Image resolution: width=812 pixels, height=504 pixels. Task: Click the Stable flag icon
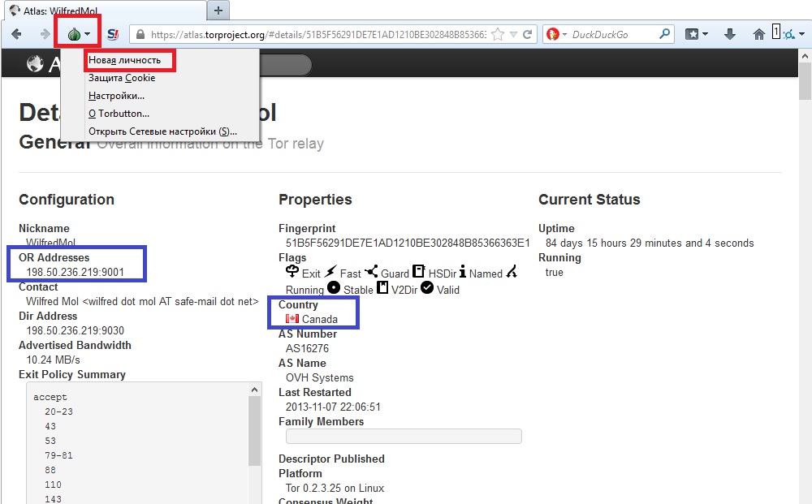pyautogui.click(x=334, y=287)
